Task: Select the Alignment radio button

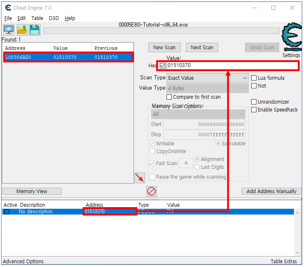Action: (x=197, y=159)
